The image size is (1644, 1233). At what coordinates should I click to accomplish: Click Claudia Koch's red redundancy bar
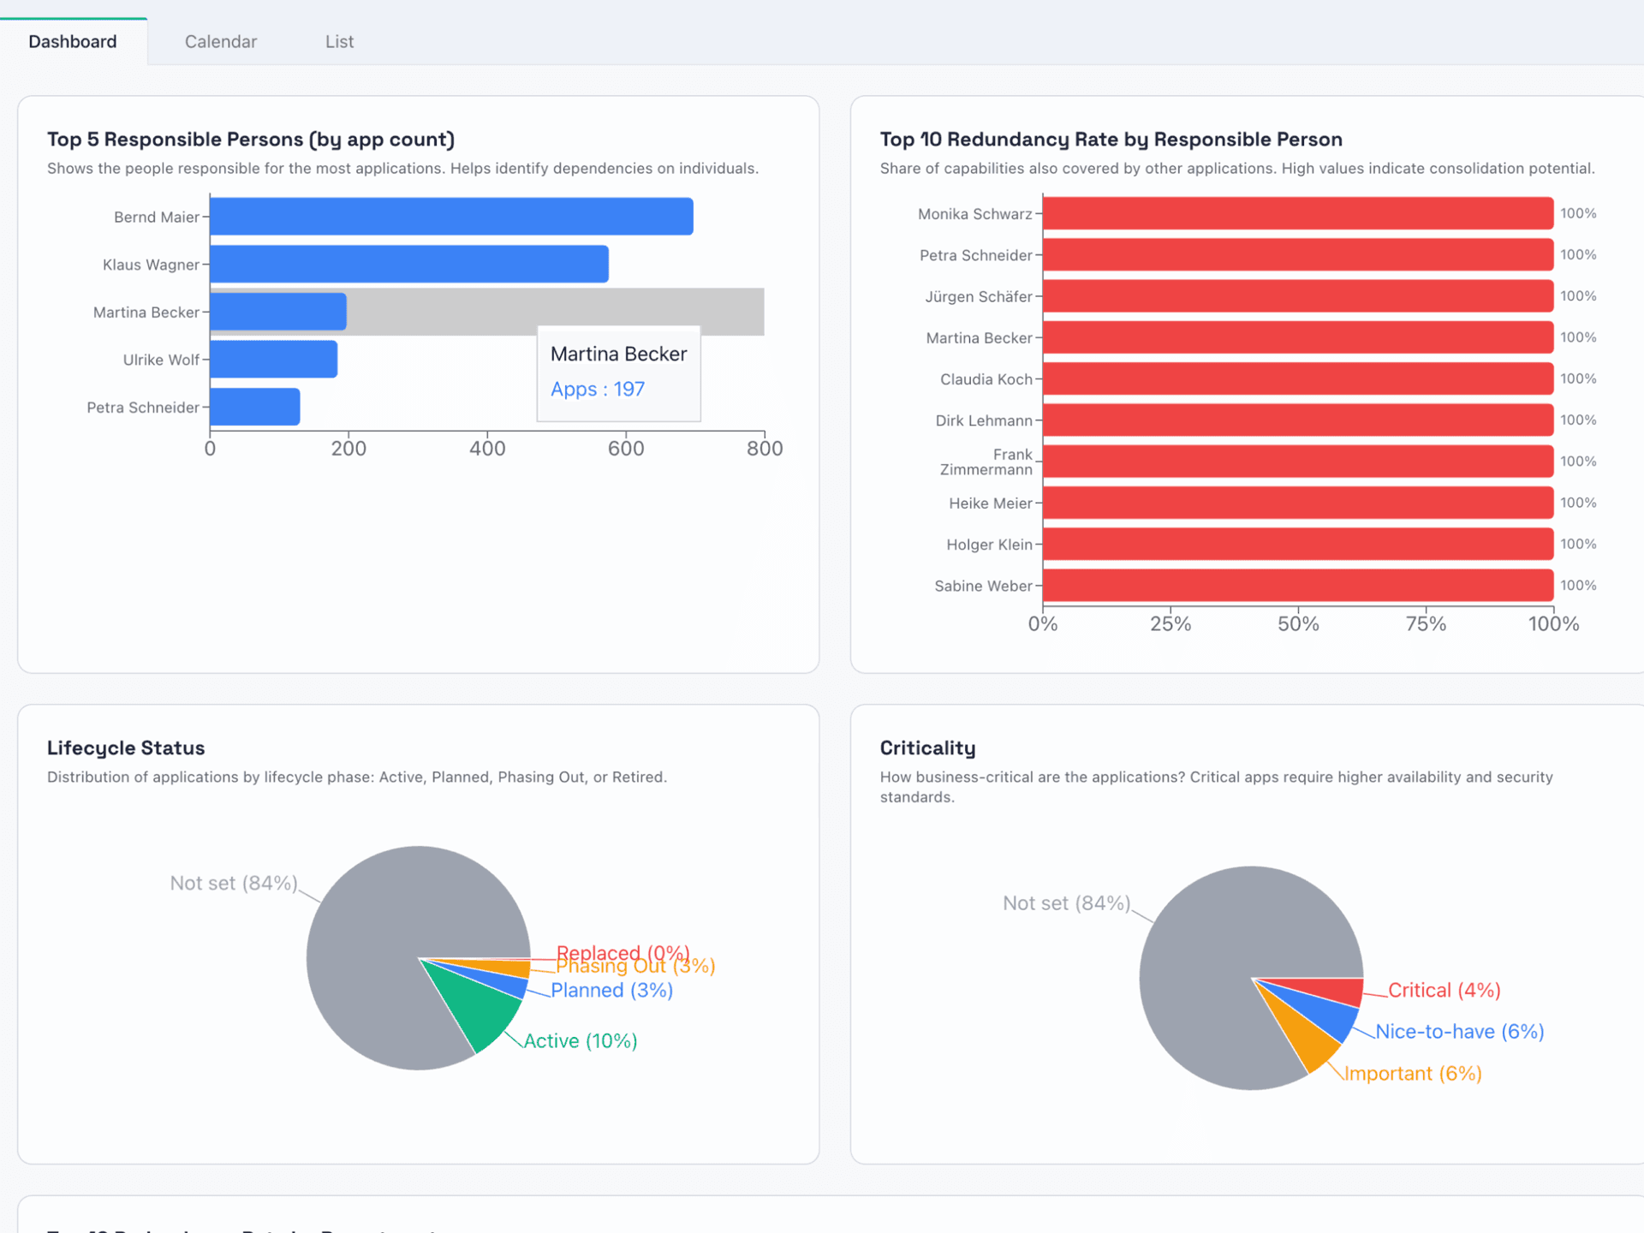1298,378
